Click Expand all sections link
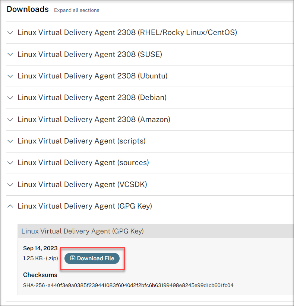 tap(76, 10)
